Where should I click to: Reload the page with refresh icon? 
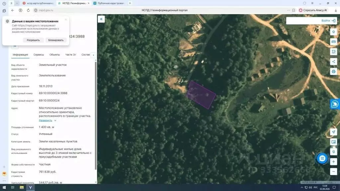[28, 10]
